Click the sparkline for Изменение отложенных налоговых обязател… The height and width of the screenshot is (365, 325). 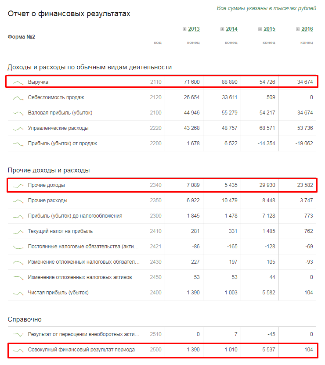click(x=18, y=262)
